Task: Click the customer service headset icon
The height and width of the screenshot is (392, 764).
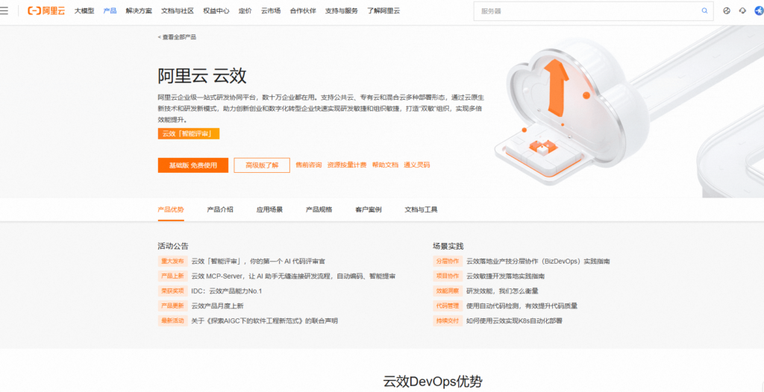Action: [x=742, y=11]
